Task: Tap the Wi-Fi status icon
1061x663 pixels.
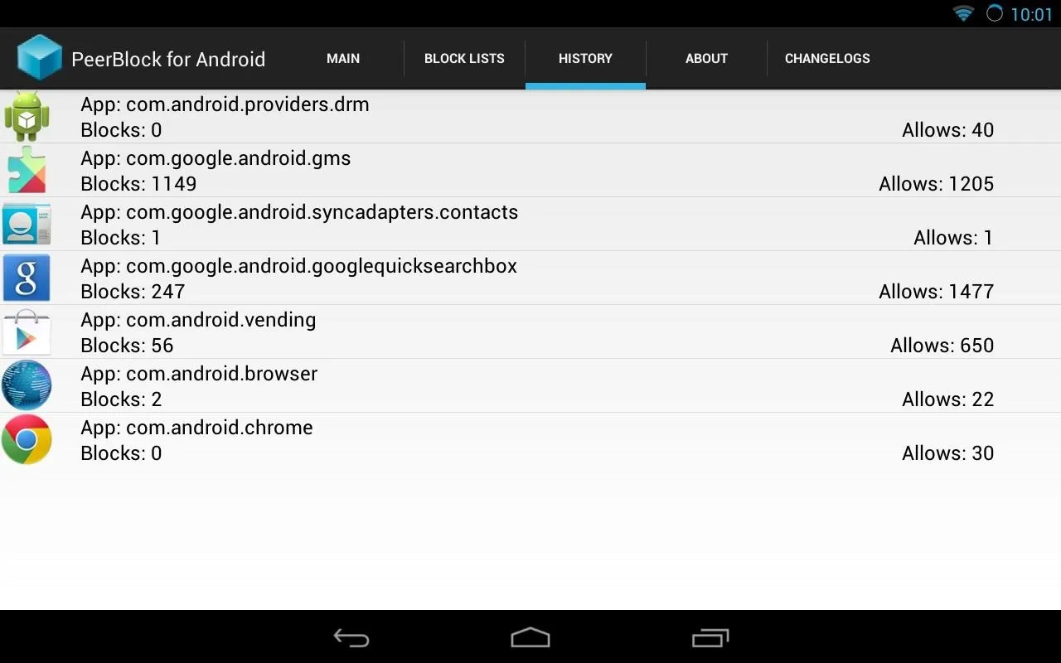Action: (x=963, y=13)
